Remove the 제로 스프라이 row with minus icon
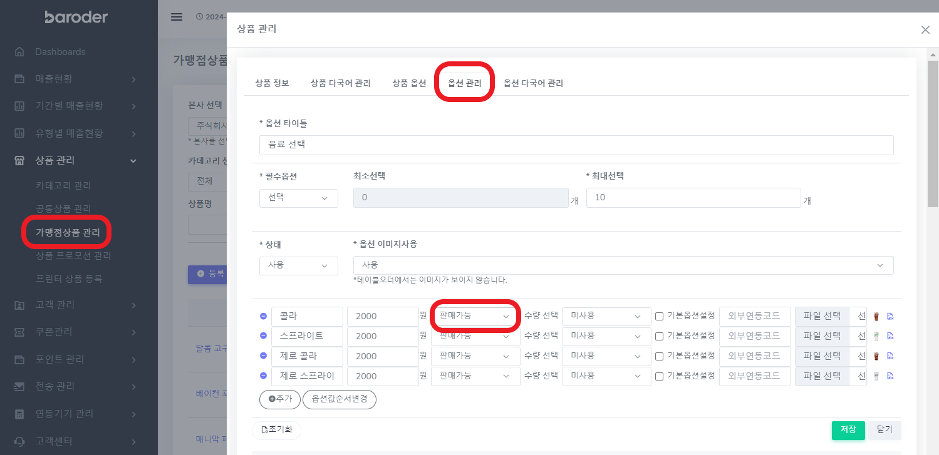The height and width of the screenshot is (455, 939). (x=263, y=376)
